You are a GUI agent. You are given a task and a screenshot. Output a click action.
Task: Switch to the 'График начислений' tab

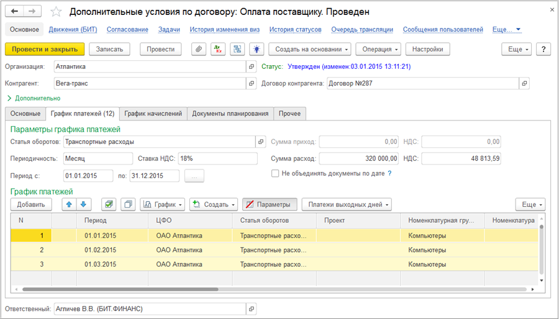[153, 114]
